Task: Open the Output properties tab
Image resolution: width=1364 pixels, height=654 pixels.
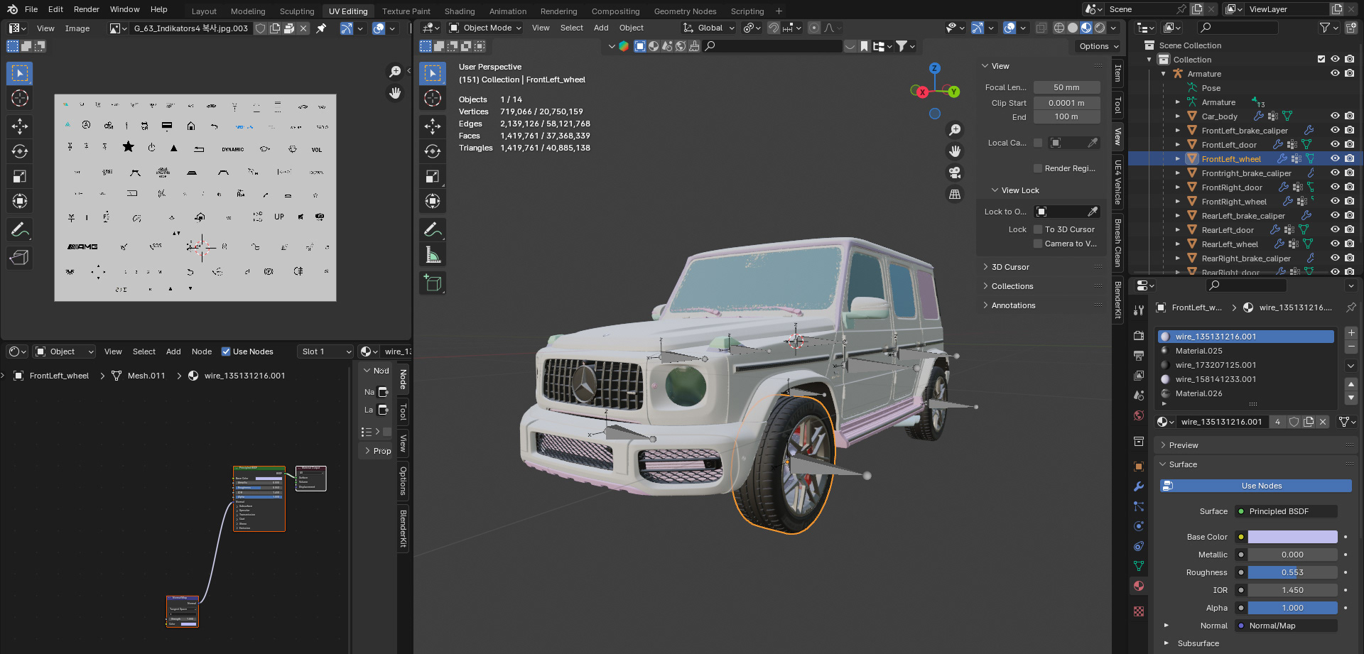Action: 1139,356
